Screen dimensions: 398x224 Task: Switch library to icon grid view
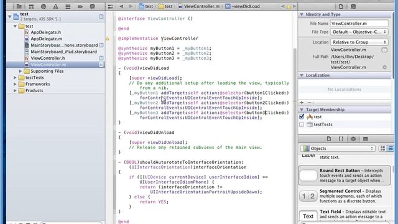click(382, 148)
